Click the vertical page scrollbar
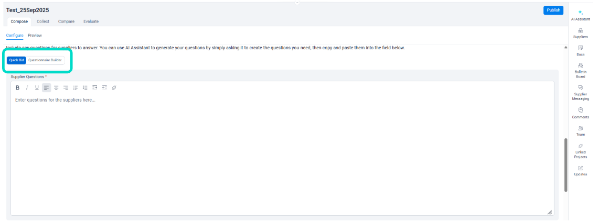The image size is (598, 222). 565,165
